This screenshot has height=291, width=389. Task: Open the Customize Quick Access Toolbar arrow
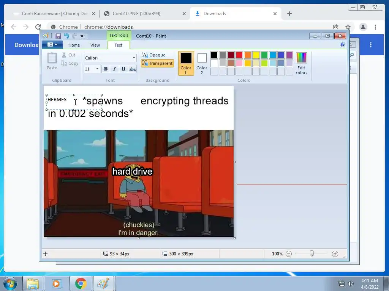tap(82, 36)
